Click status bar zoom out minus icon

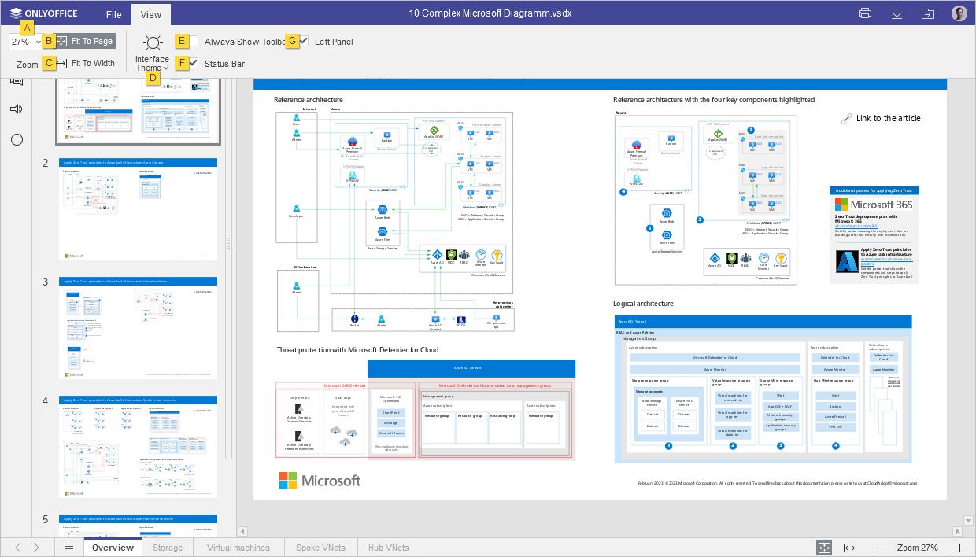[876, 548]
